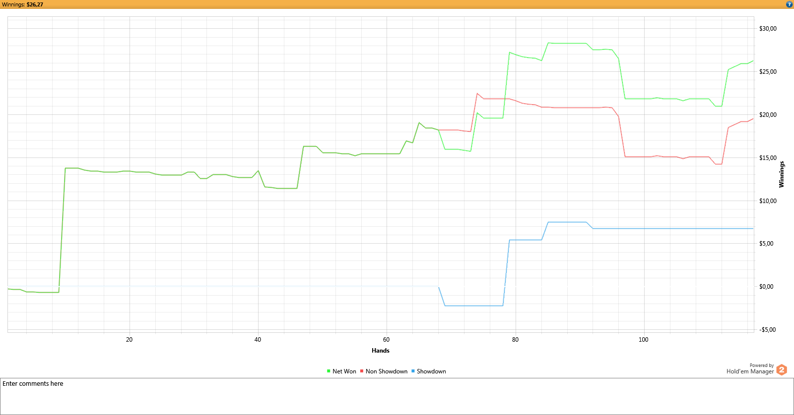
Task: Click the -$5,00 axis label
Action: [768, 330]
